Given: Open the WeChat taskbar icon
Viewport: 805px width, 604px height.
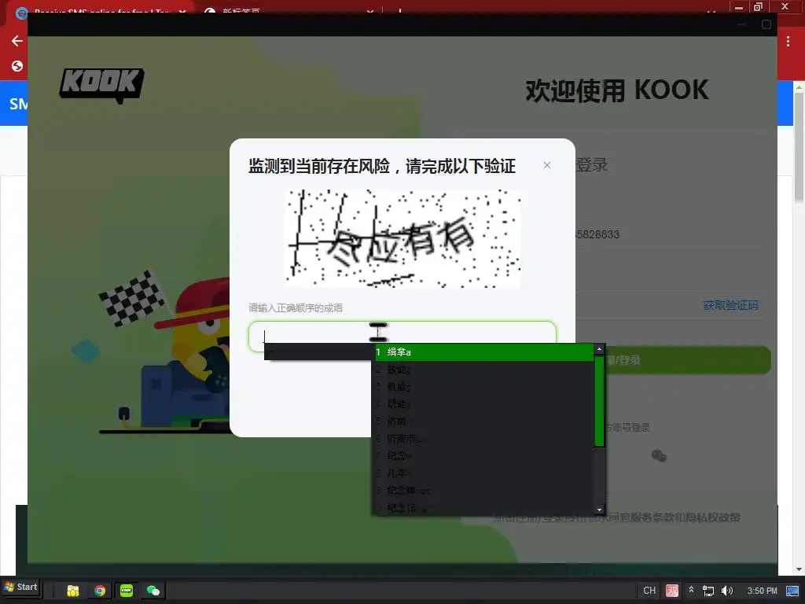Looking at the screenshot, I should click(153, 591).
